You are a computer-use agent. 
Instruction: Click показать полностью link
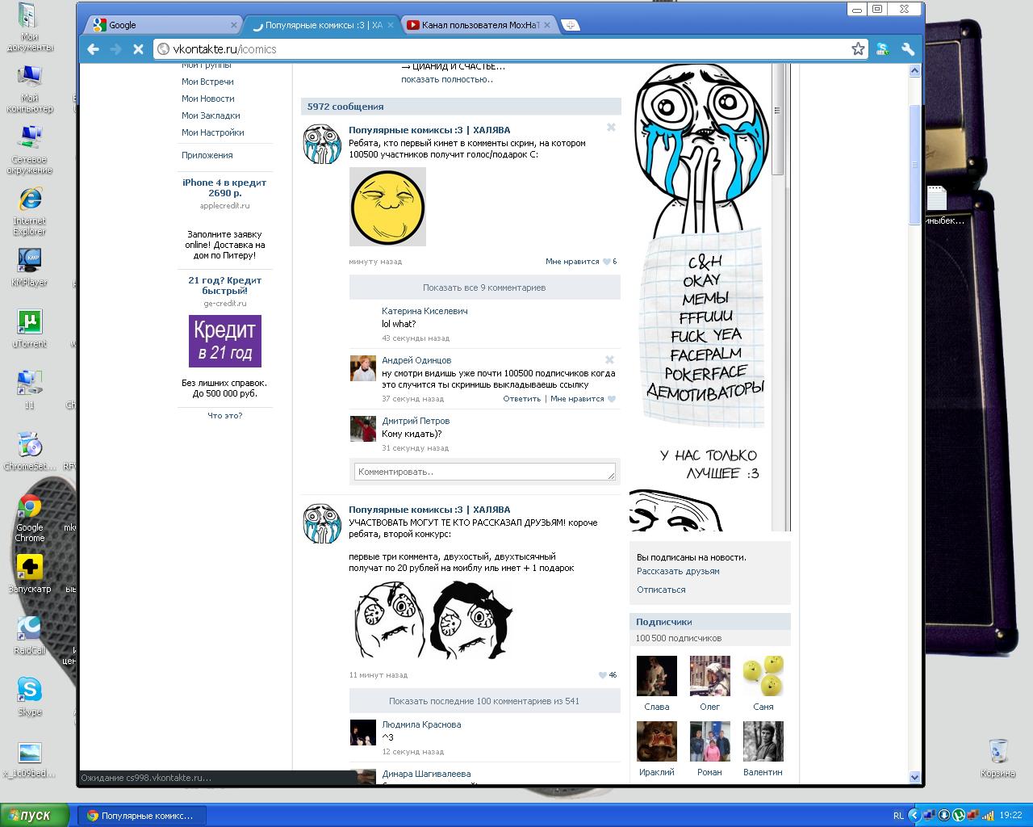pos(447,79)
